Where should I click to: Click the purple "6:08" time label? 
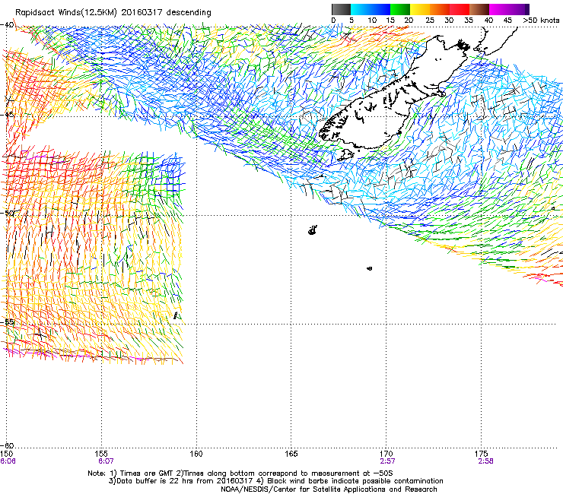pyautogui.click(x=8, y=461)
